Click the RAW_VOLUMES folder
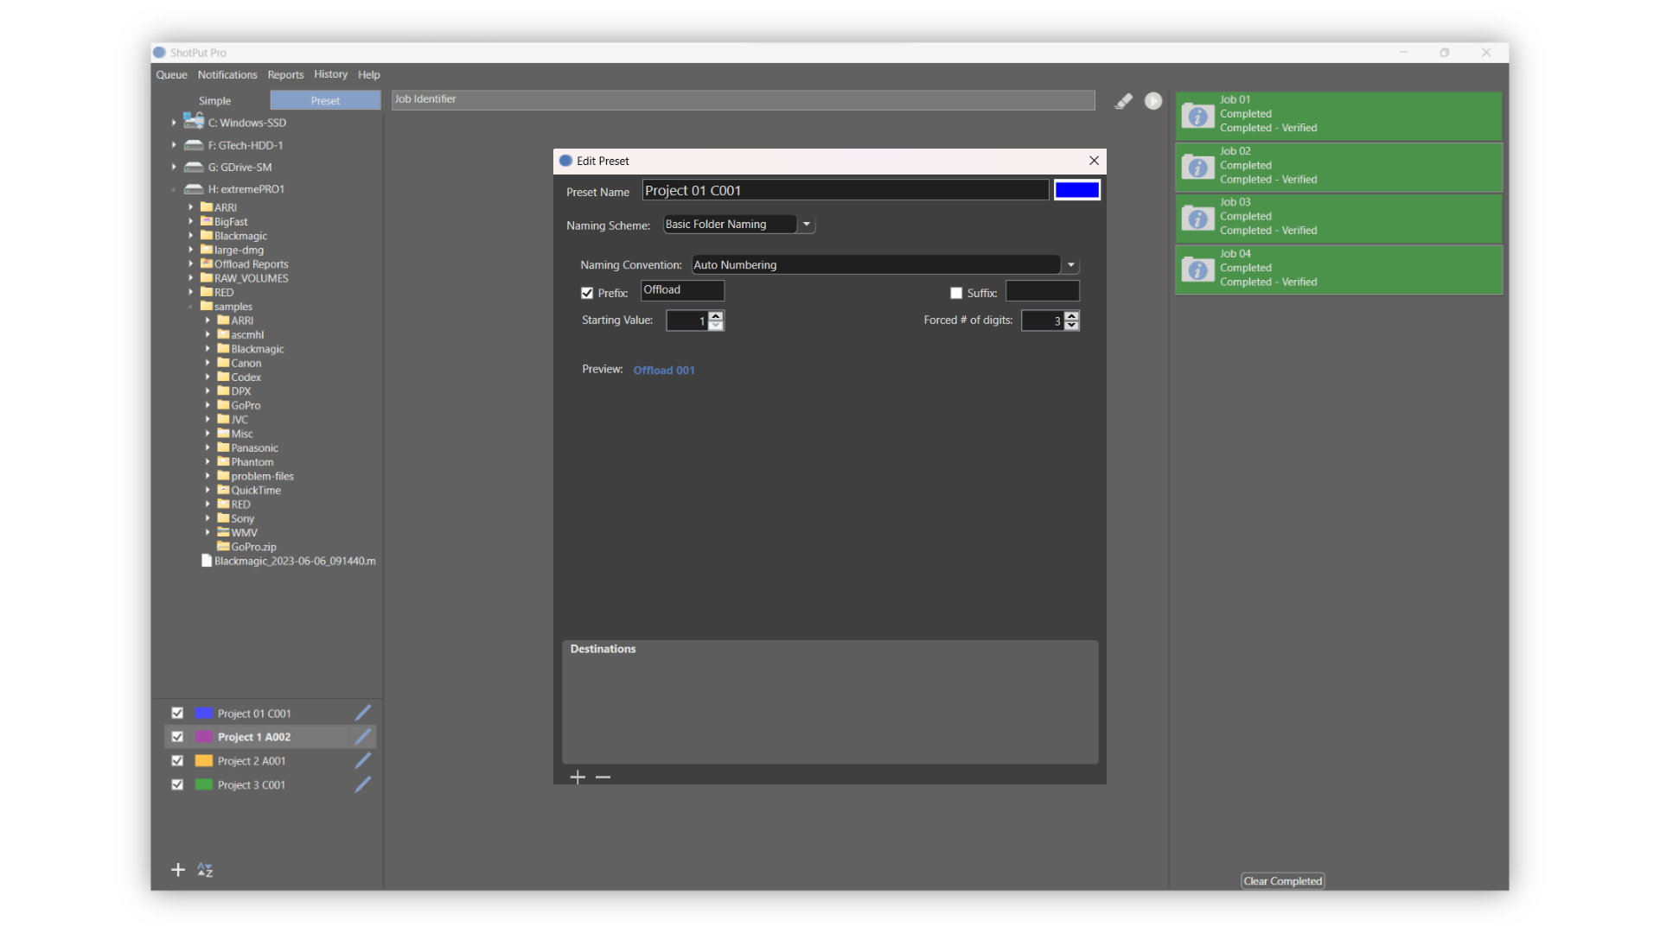 [x=245, y=278]
